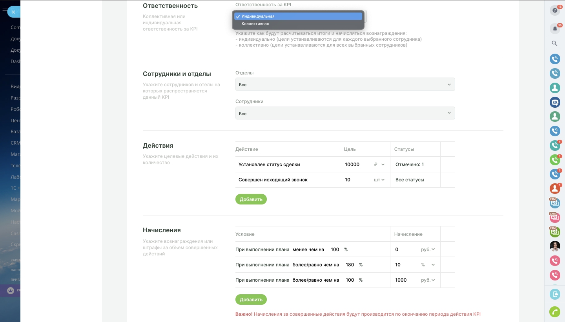Open chat with the woman's photo avatar
The width and height of the screenshot is (565, 322).
(554, 246)
